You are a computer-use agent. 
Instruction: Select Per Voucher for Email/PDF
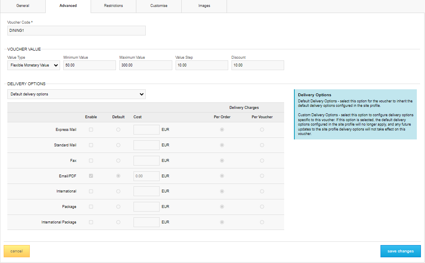click(262, 176)
